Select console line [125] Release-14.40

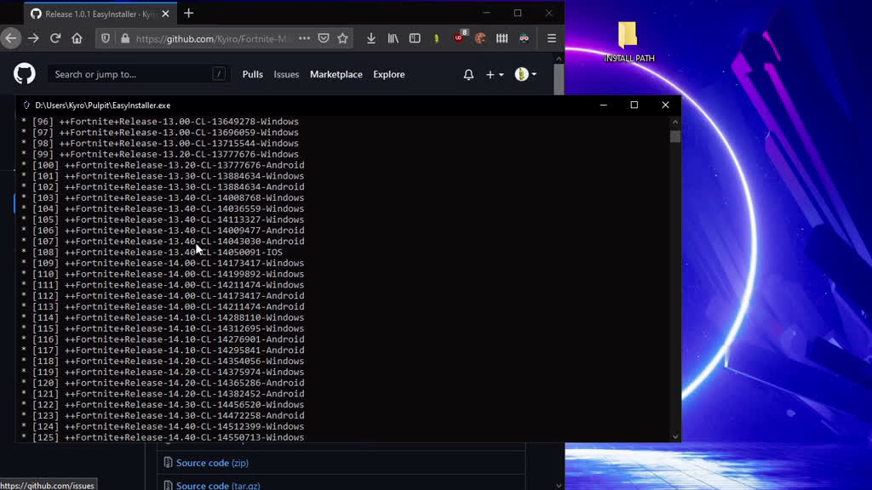pyautogui.click(x=163, y=437)
